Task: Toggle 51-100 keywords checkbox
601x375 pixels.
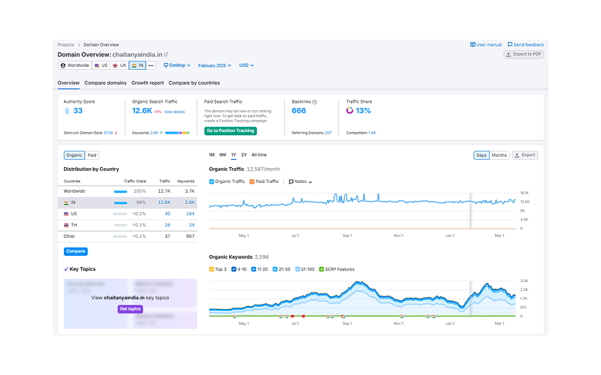Action: (x=297, y=269)
